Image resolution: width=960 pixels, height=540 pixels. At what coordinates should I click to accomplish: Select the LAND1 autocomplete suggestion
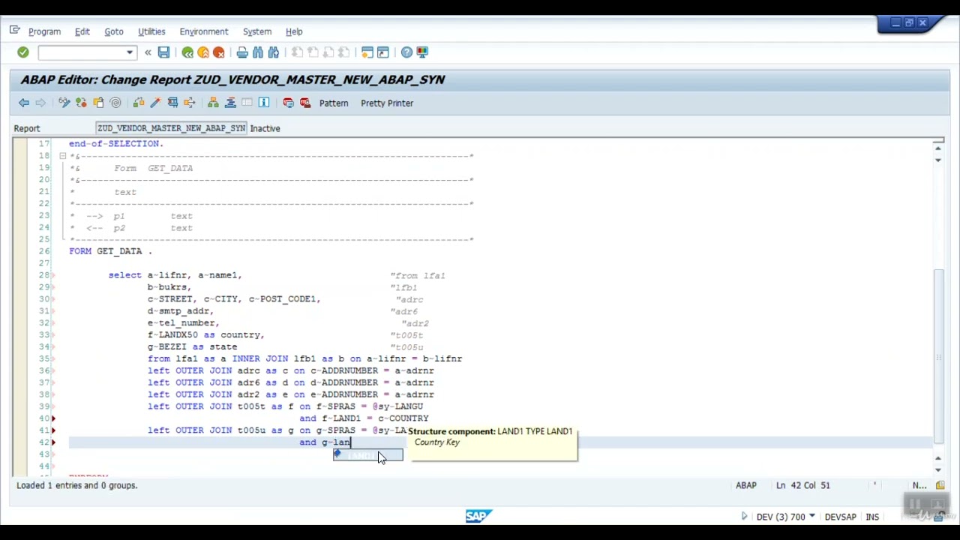click(x=367, y=455)
